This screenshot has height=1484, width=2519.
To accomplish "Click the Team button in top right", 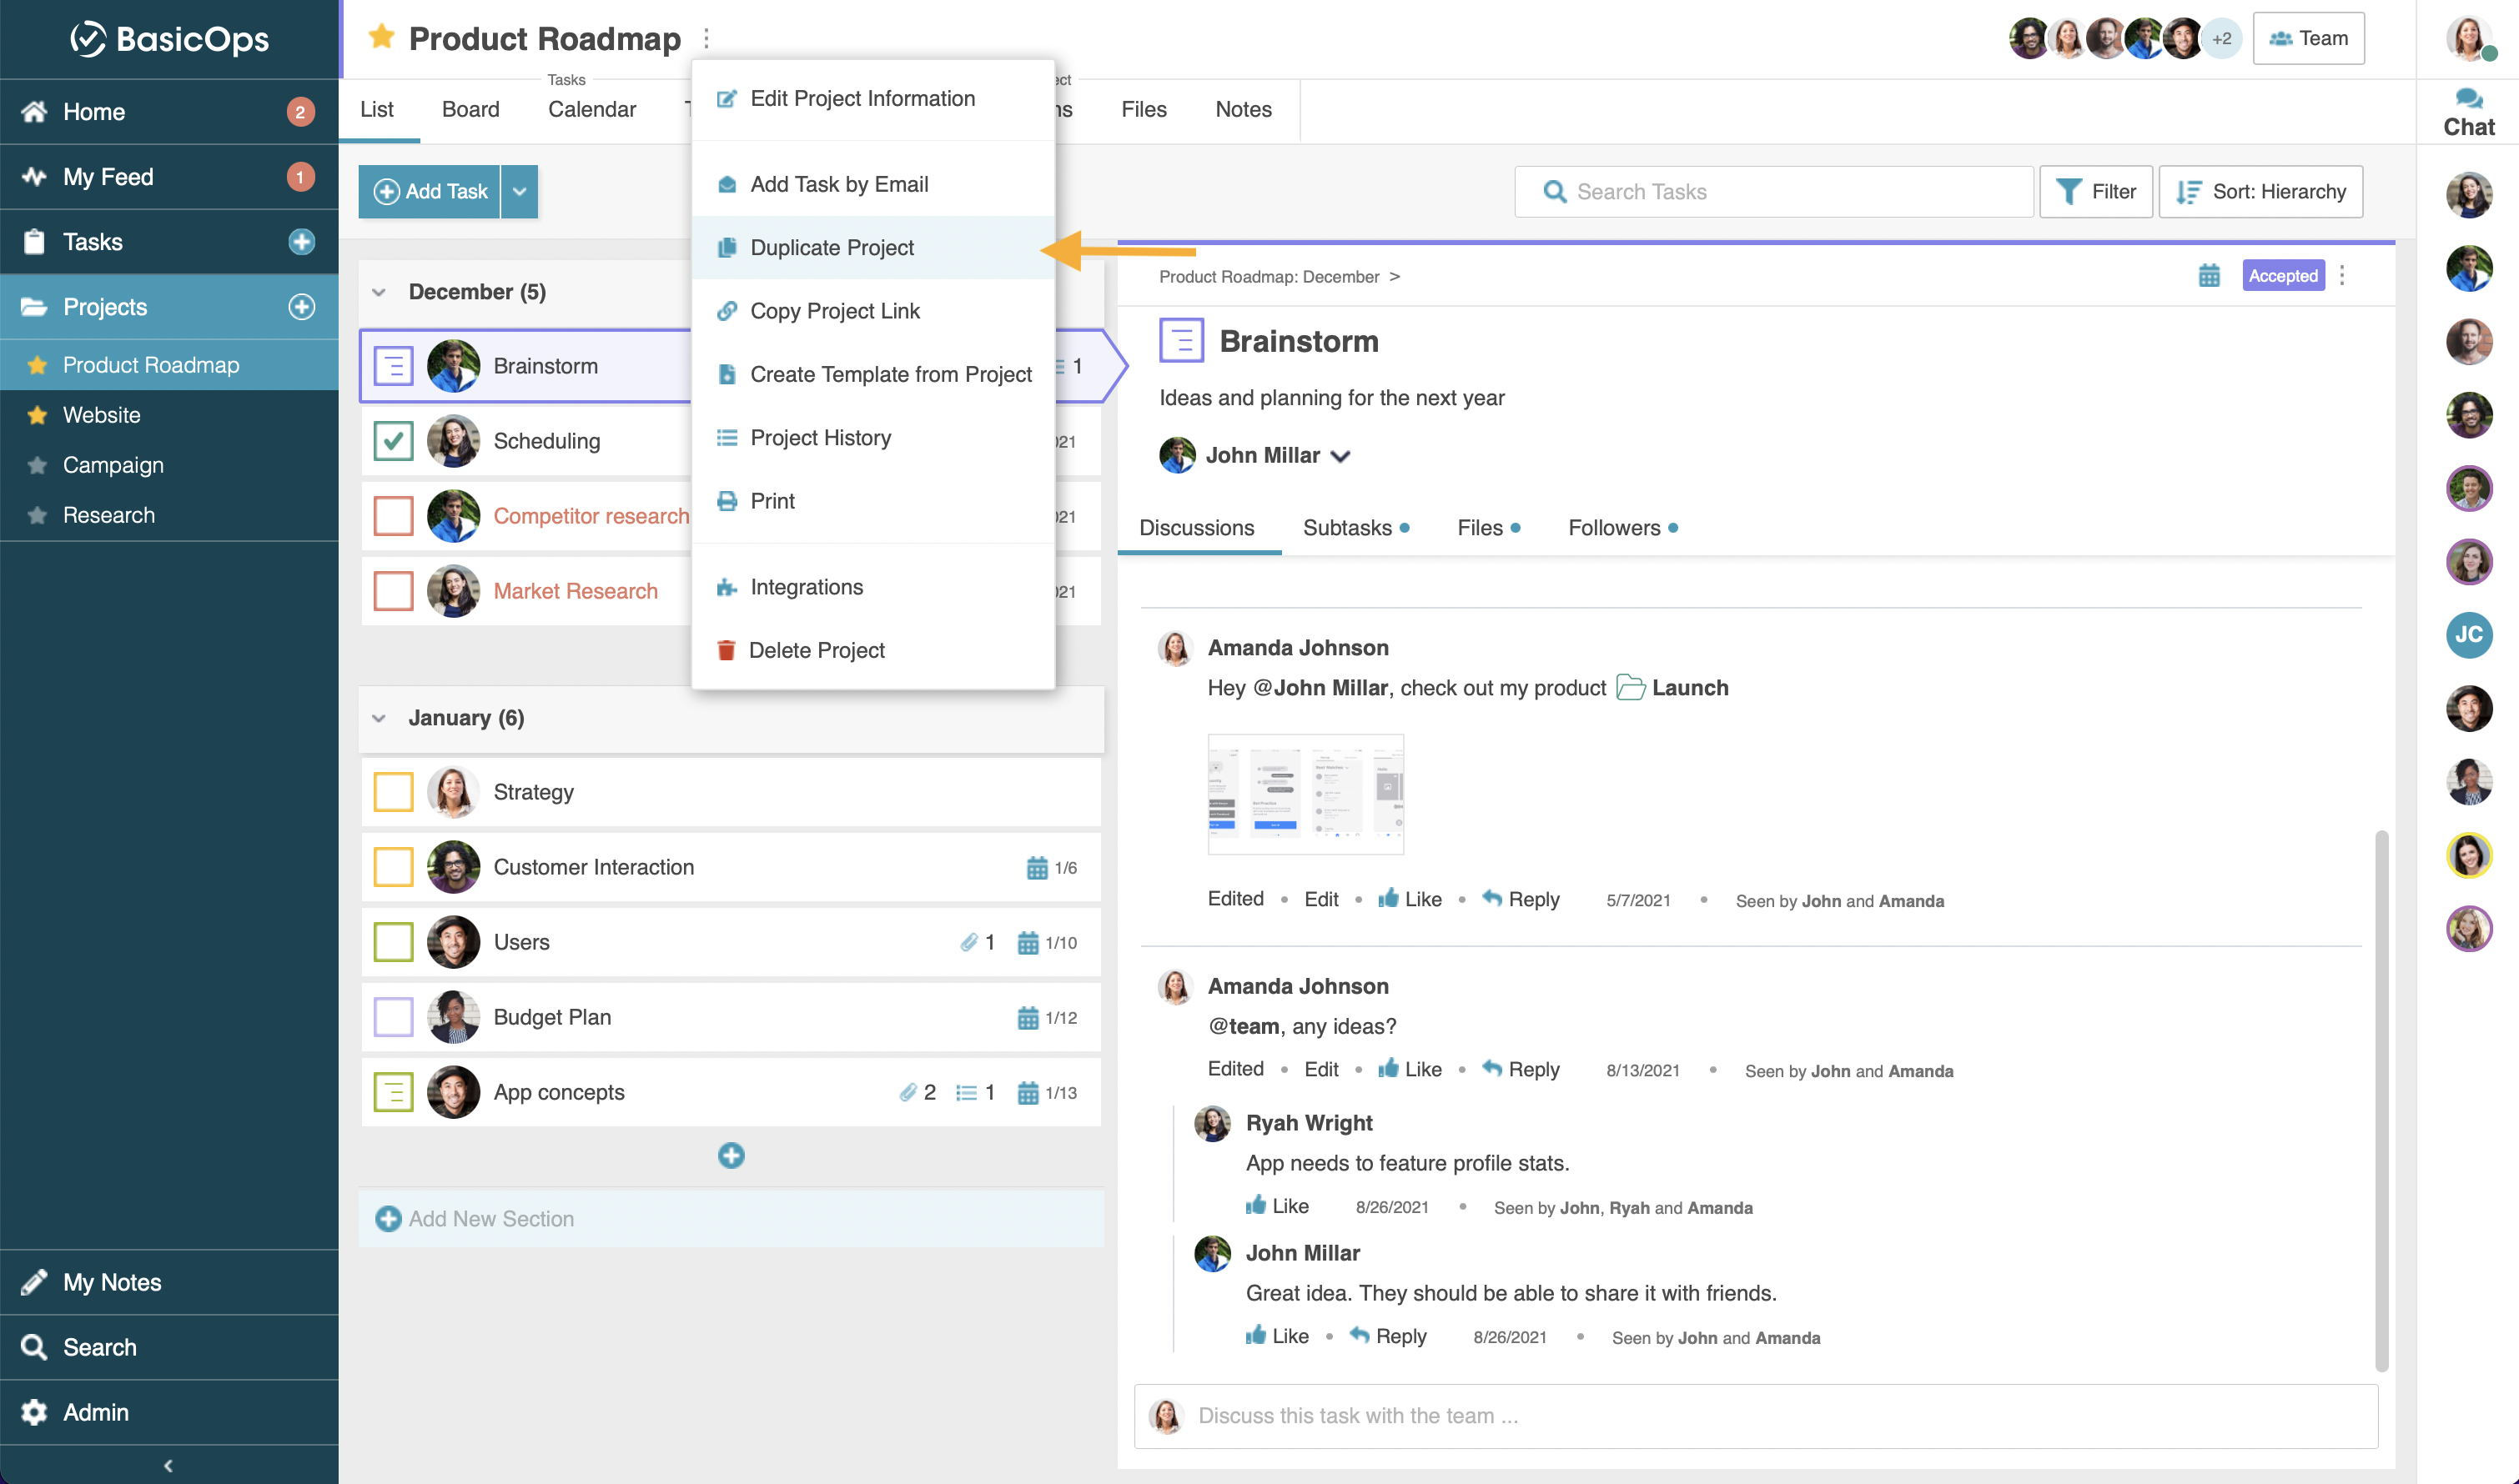I will coord(2308,38).
